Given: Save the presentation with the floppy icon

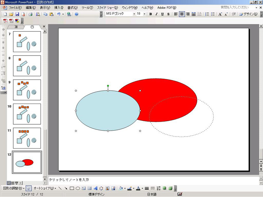Looking at the screenshot, I should tap(17, 14).
